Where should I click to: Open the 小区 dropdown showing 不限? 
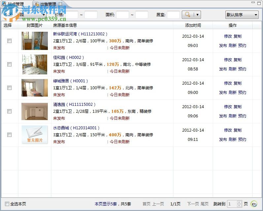pyautogui.click(x=31, y=15)
